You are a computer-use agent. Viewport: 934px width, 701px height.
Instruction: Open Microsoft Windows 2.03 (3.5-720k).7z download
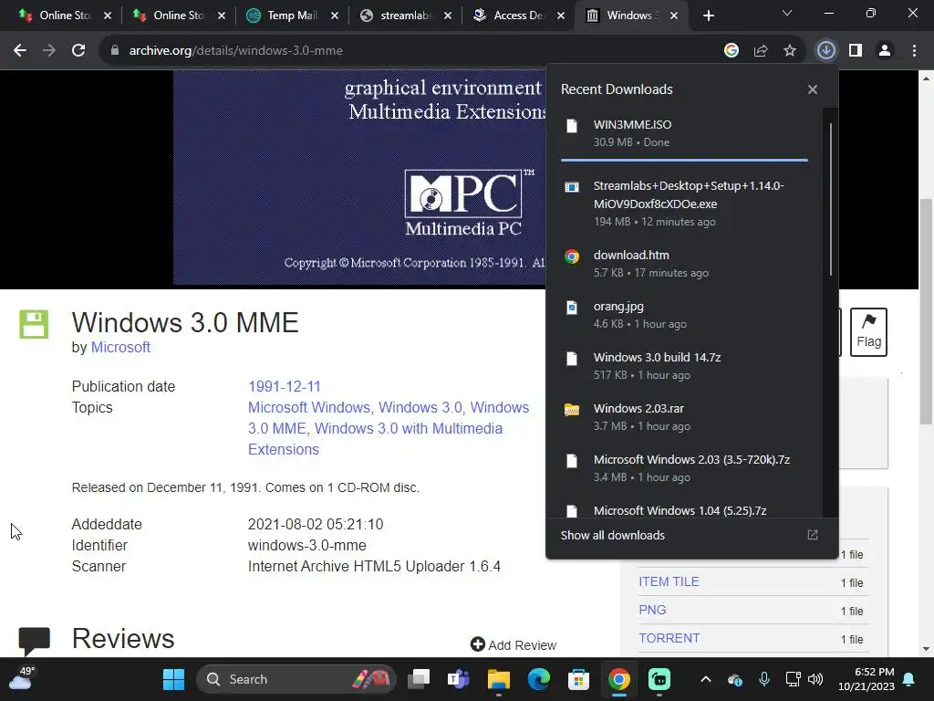[x=684, y=468]
